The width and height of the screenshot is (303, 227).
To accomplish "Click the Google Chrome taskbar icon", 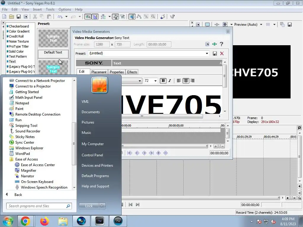I will click(25, 221).
